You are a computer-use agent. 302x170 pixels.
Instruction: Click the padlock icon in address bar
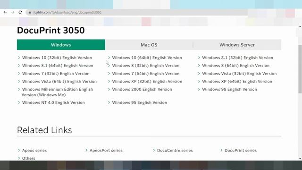click(x=29, y=12)
